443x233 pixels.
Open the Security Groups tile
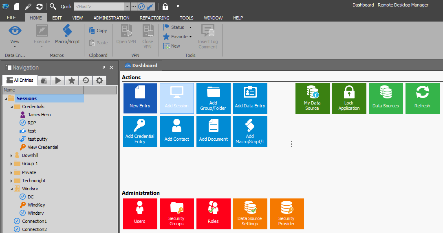[176, 214]
